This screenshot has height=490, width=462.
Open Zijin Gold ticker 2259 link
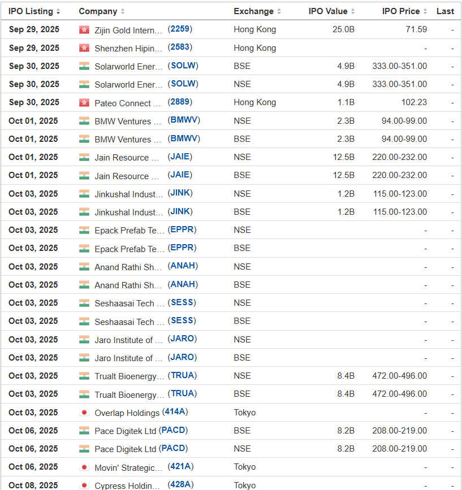[180, 29]
